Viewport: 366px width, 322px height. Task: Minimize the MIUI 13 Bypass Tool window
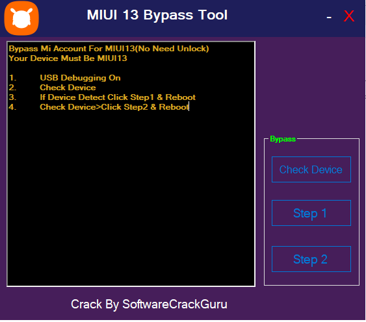point(329,17)
